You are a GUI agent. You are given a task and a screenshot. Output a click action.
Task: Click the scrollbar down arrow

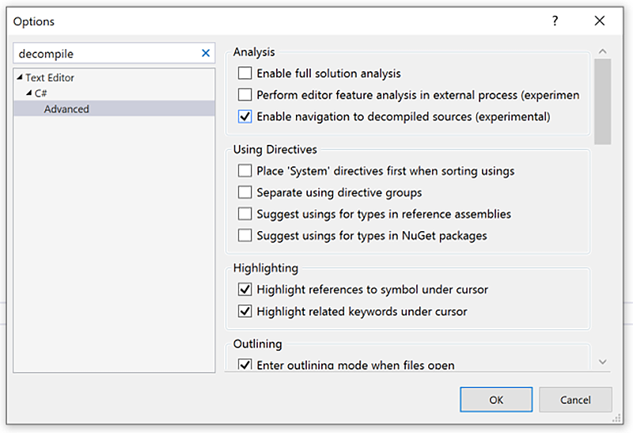603,362
